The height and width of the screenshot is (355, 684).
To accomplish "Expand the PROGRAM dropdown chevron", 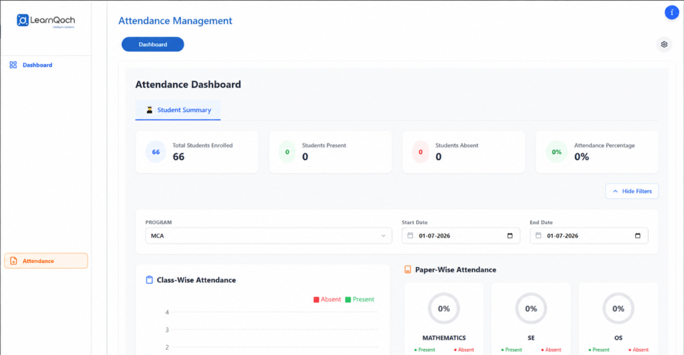I will [383, 236].
